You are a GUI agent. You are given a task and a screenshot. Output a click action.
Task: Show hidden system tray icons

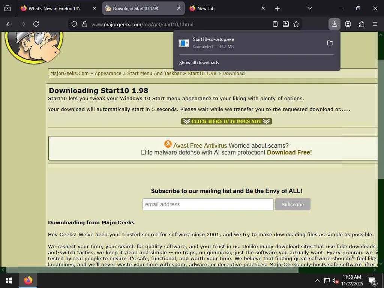317,280
